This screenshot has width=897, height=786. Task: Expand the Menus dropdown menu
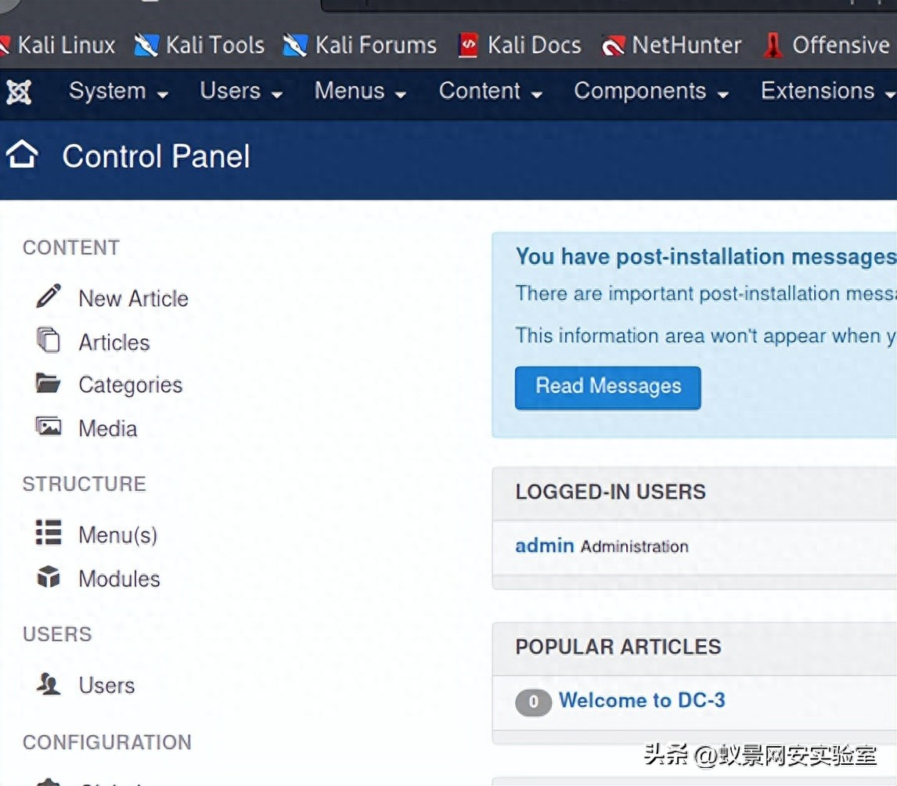click(x=360, y=92)
